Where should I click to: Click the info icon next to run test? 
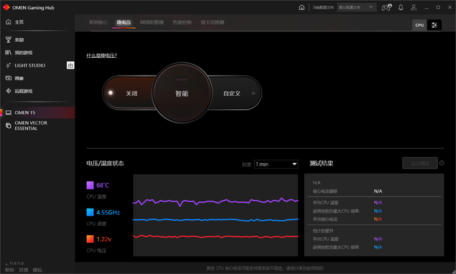pos(442,163)
